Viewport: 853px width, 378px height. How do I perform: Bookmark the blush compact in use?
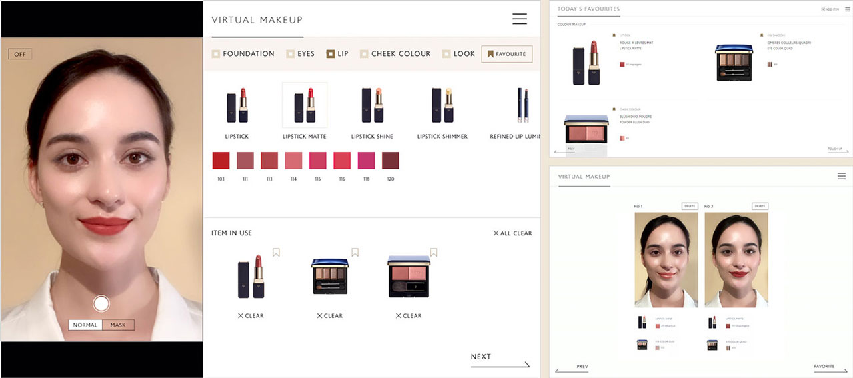pyautogui.click(x=434, y=253)
